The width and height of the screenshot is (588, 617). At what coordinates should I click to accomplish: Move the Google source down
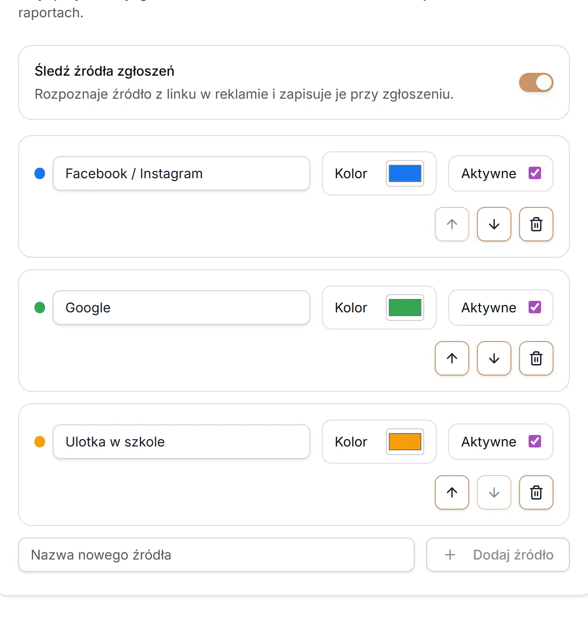[x=494, y=358]
